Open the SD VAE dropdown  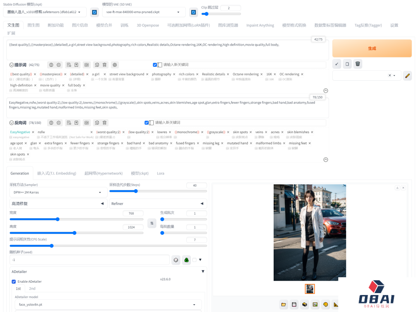pyautogui.click(x=144, y=12)
